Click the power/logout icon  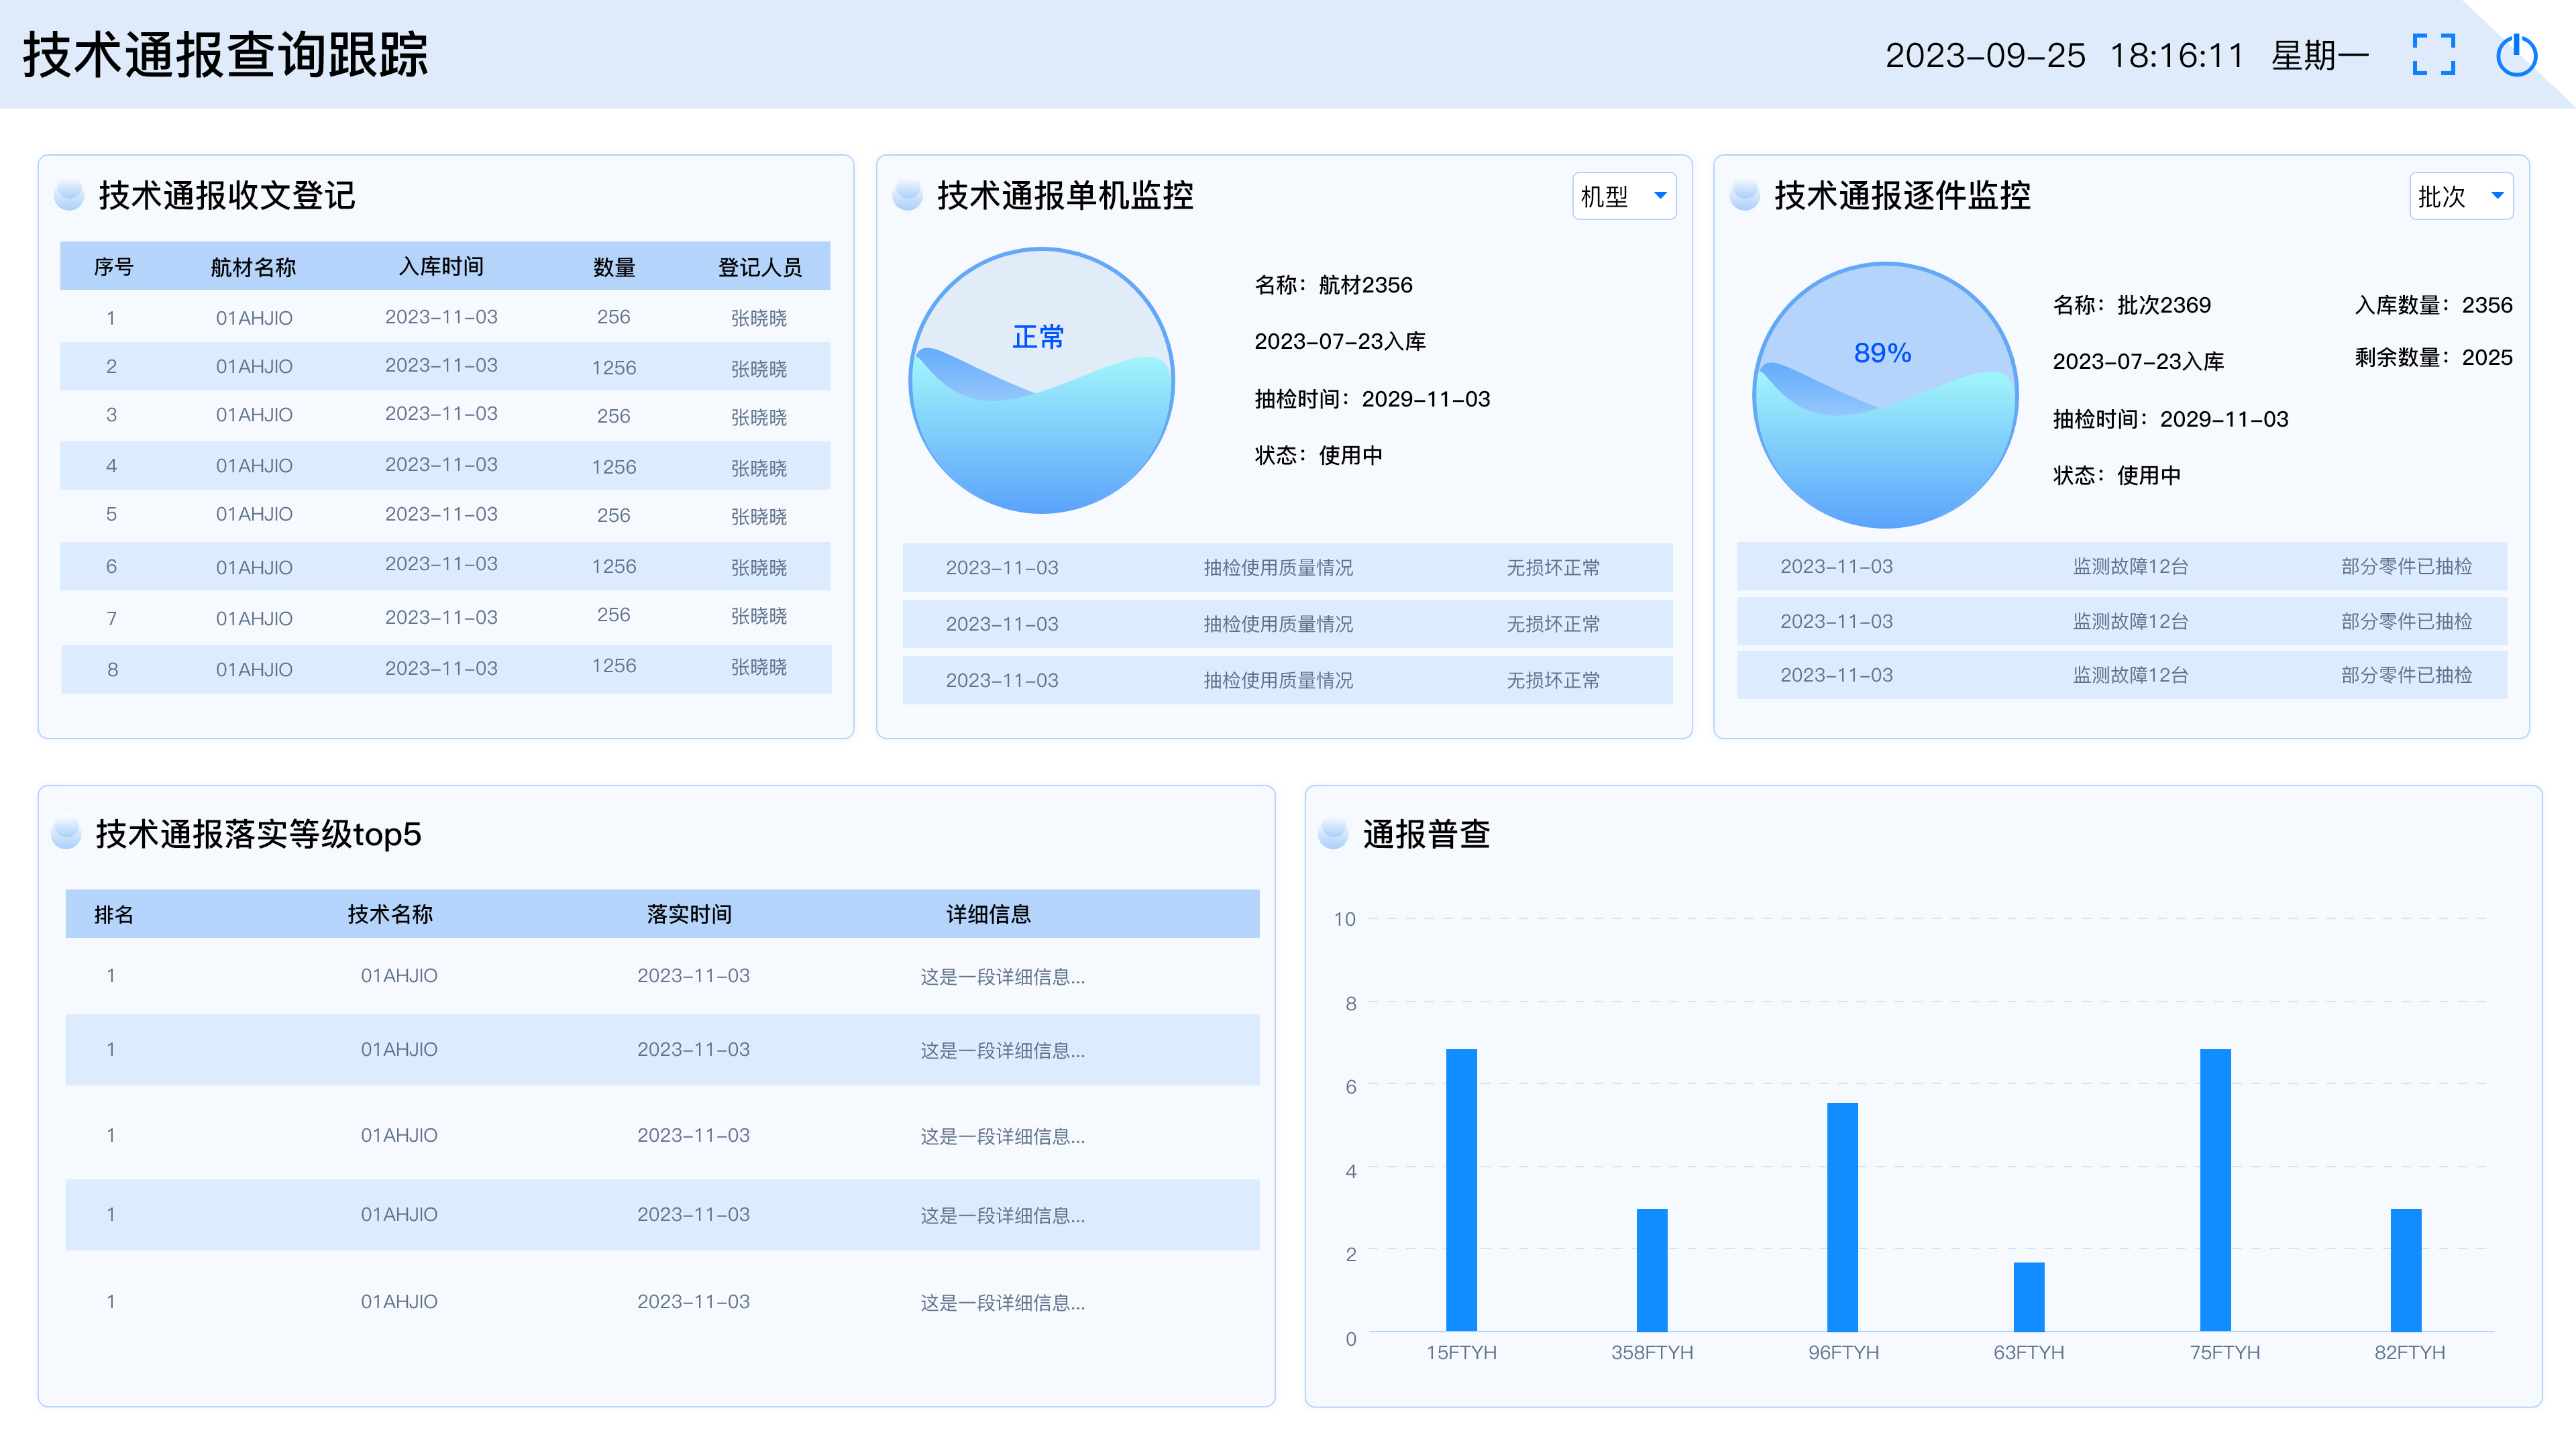coord(2516,55)
